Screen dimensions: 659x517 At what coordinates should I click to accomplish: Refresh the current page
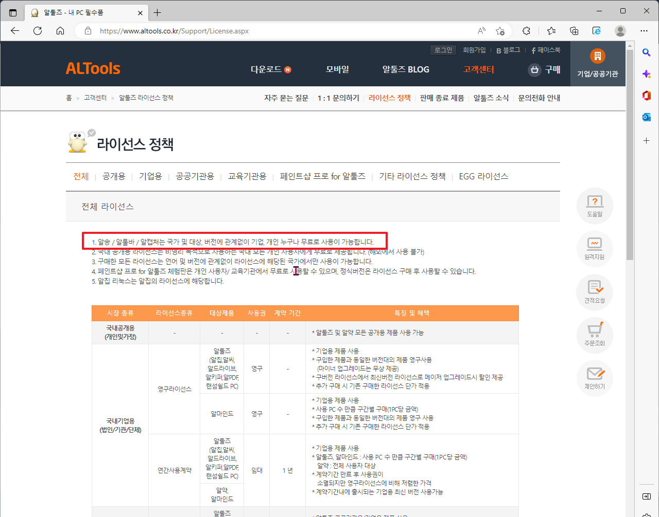[38, 31]
